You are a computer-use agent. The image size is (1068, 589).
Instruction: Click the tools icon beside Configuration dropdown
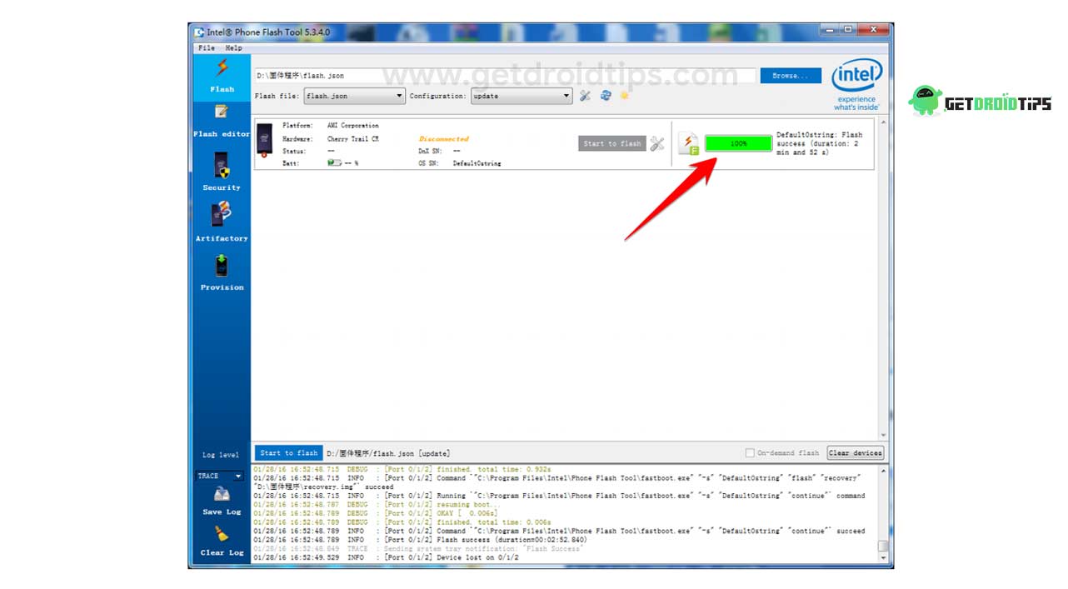pyautogui.click(x=585, y=96)
